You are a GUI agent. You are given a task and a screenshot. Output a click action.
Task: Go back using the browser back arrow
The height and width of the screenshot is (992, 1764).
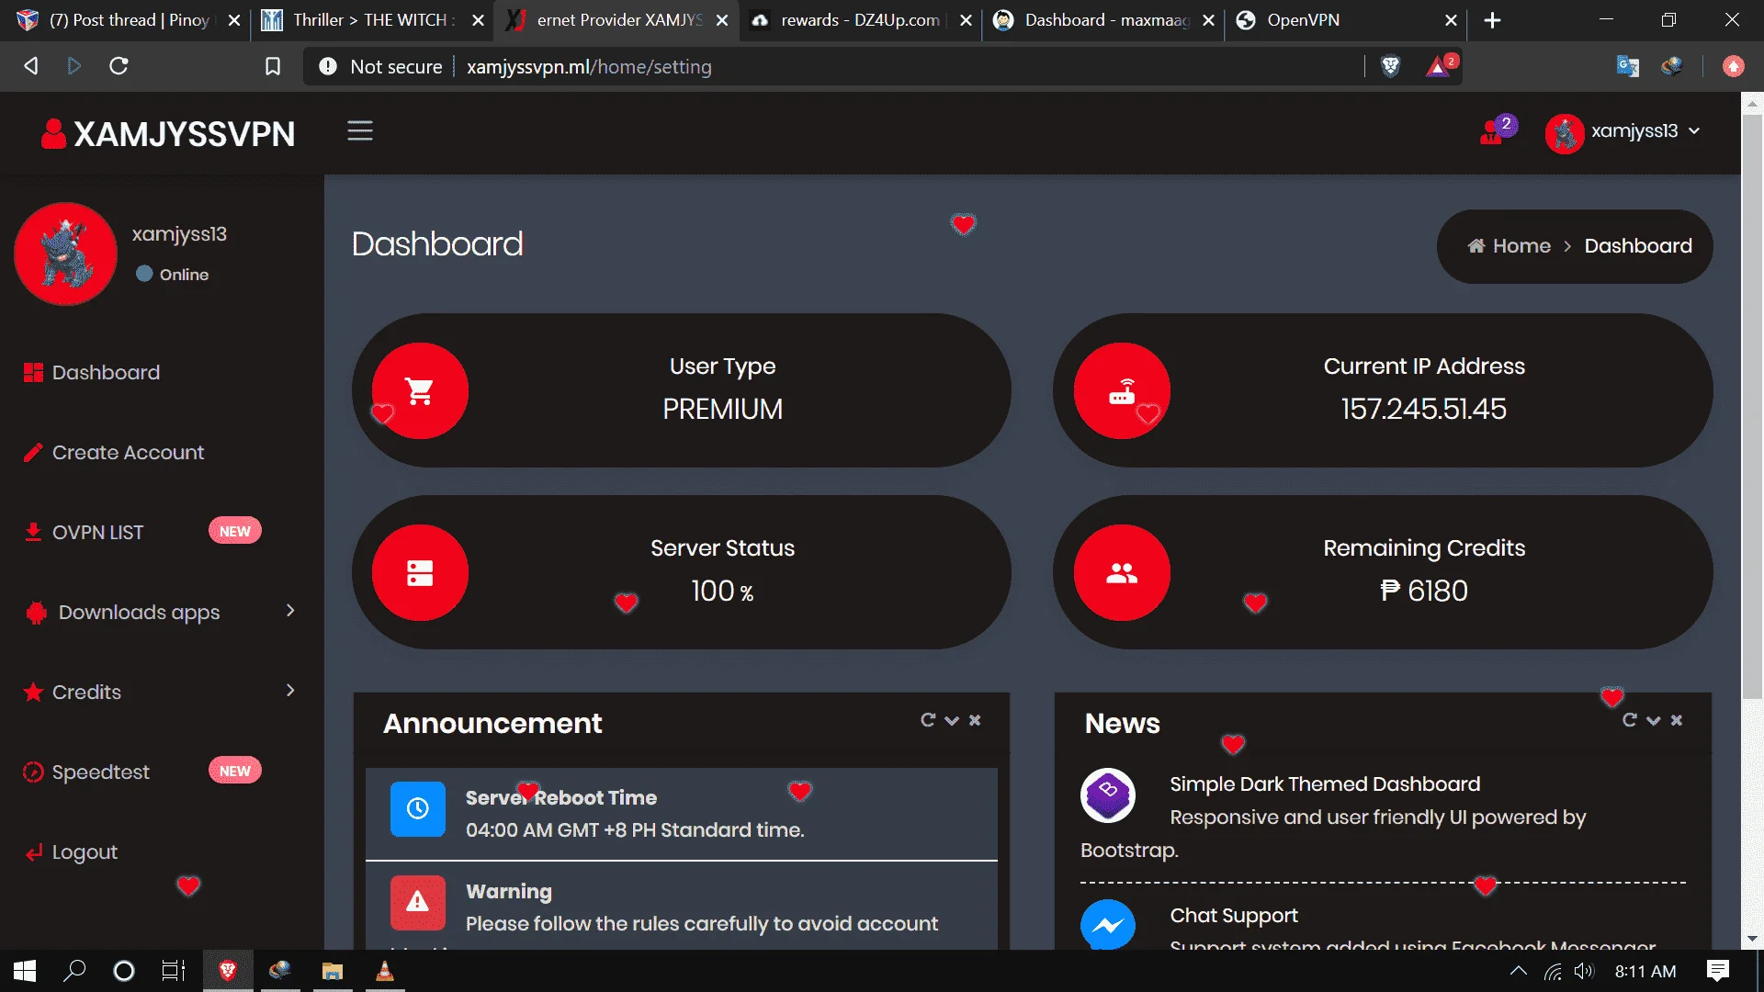point(30,66)
